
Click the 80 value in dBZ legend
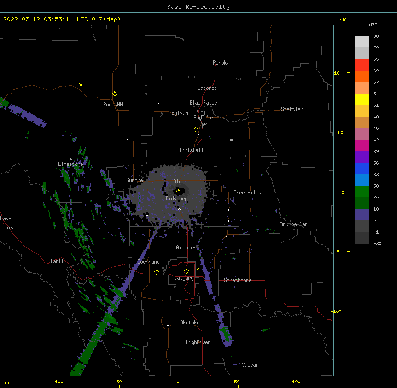(x=376, y=36)
